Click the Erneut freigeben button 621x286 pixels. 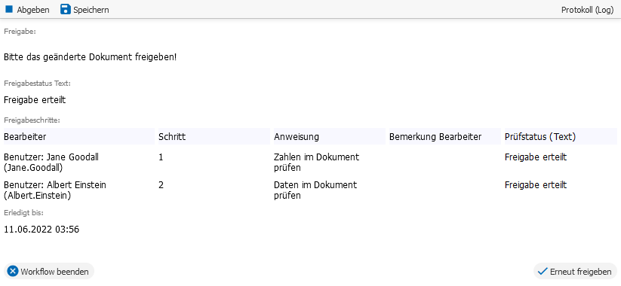click(x=575, y=272)
